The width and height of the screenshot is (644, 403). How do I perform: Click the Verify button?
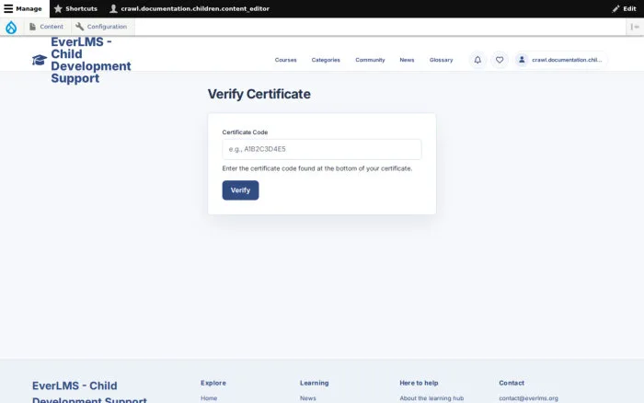[240, 190]
